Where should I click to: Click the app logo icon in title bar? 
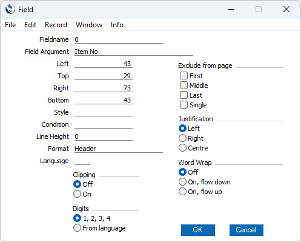(10, 9)
